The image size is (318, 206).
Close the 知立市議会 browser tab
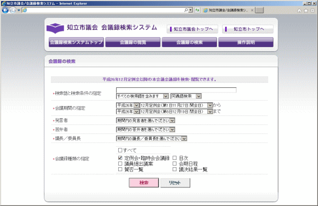coord(252,10)
